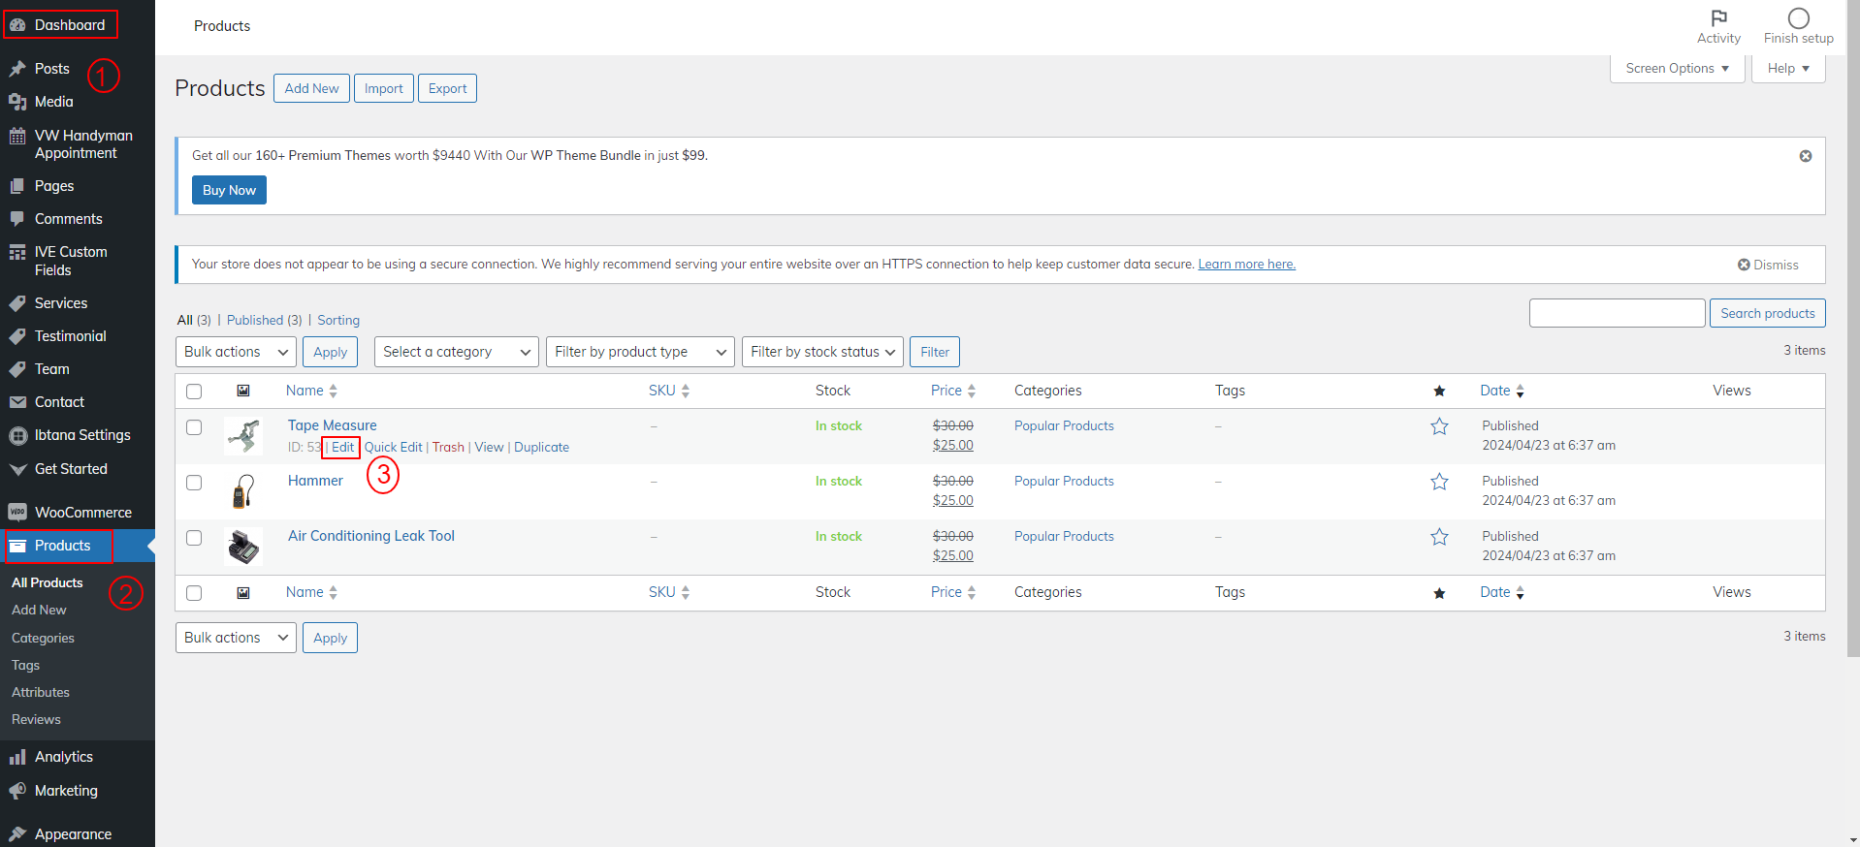Mark Air Conditioning Leak Tool as featured
Image resolution: width=1860 pixels, height=847 pixels.
(x=1439, y=537)
